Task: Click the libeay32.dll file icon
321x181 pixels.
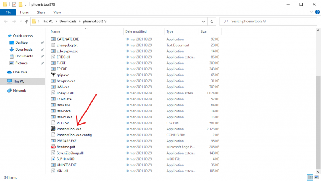Action: [x=53, y=93]
